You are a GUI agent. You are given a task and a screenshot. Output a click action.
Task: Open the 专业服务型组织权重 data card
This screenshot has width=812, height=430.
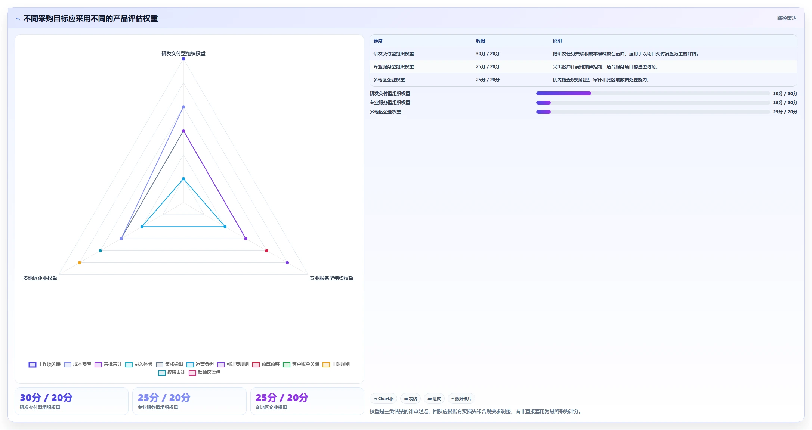189,401
